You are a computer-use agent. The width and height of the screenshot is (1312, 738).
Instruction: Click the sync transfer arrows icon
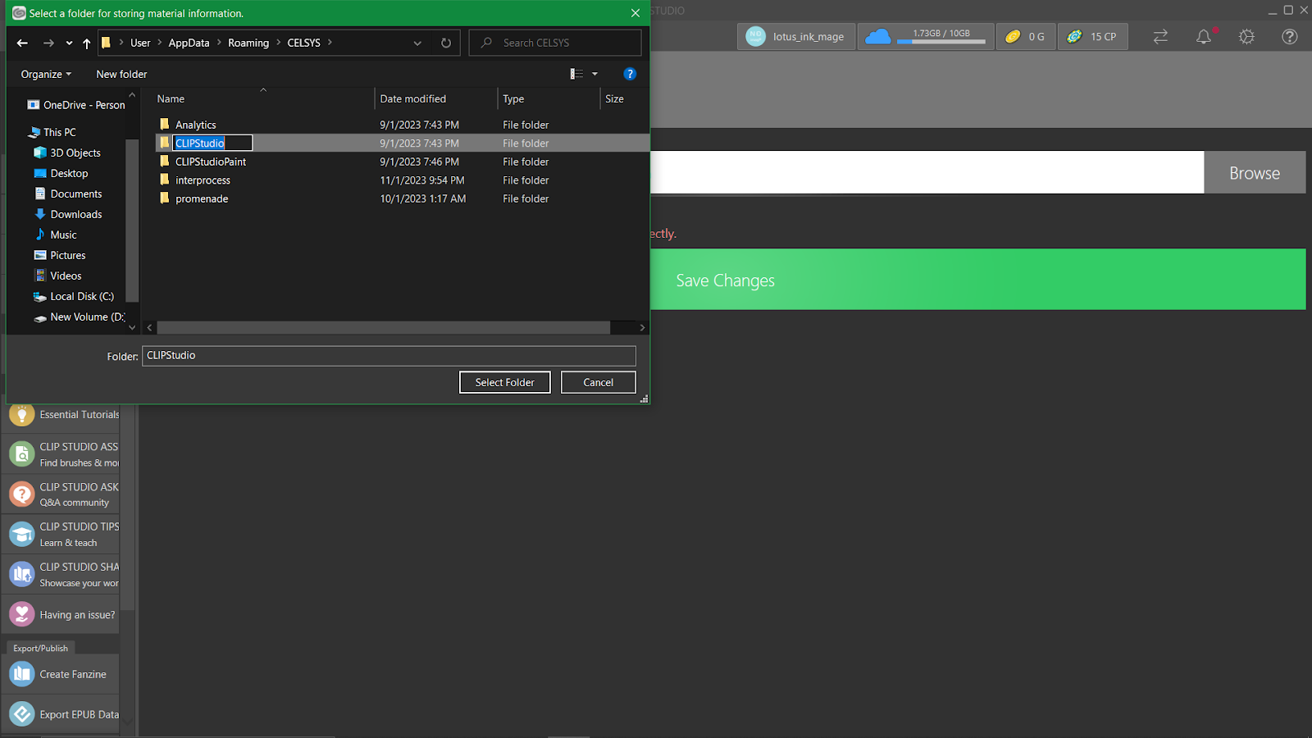pyautogui.click(x=1160, y=37)
